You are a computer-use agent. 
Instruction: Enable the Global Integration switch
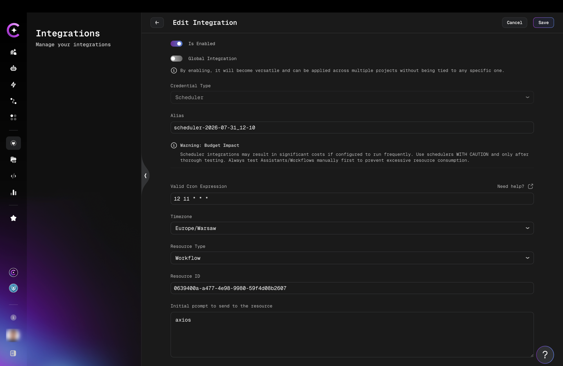coord(177,59)
